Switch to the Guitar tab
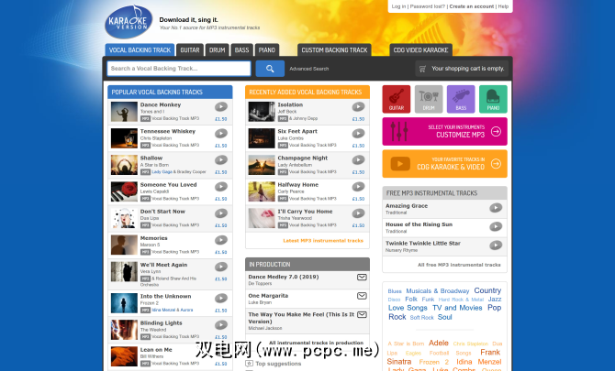The height and width of the screenshot is (371, 615). [190, 50]
